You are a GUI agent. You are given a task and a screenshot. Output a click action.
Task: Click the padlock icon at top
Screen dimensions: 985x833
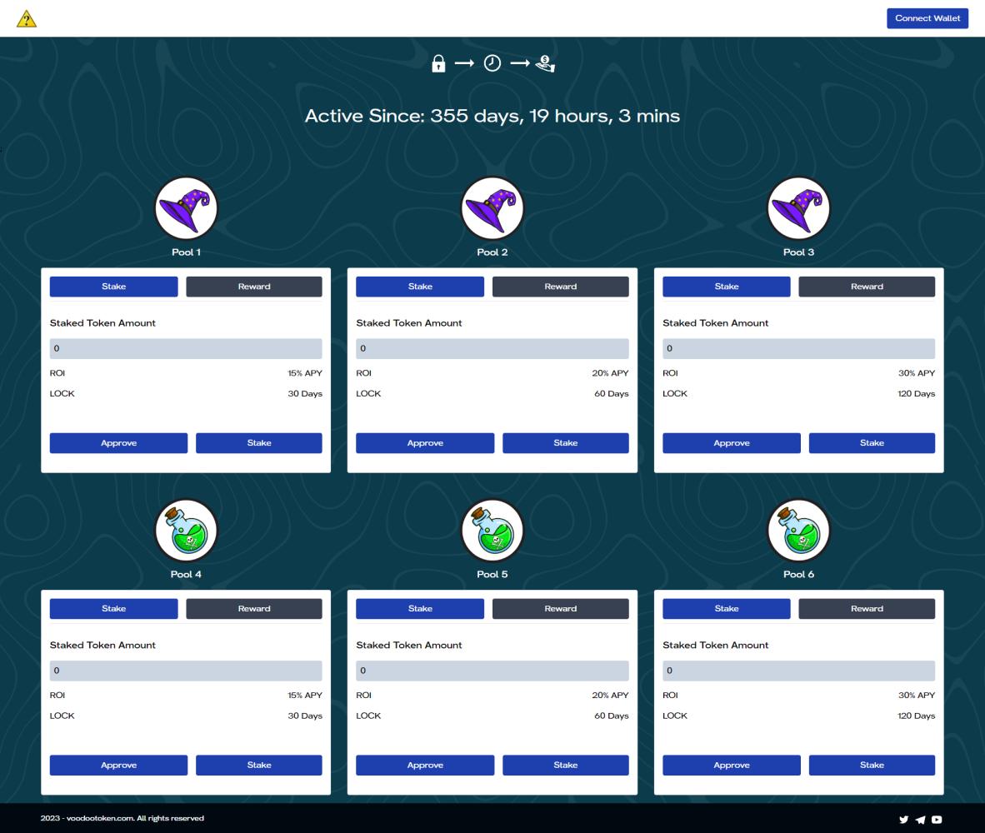pyautogui.click(x=438, y=64)
